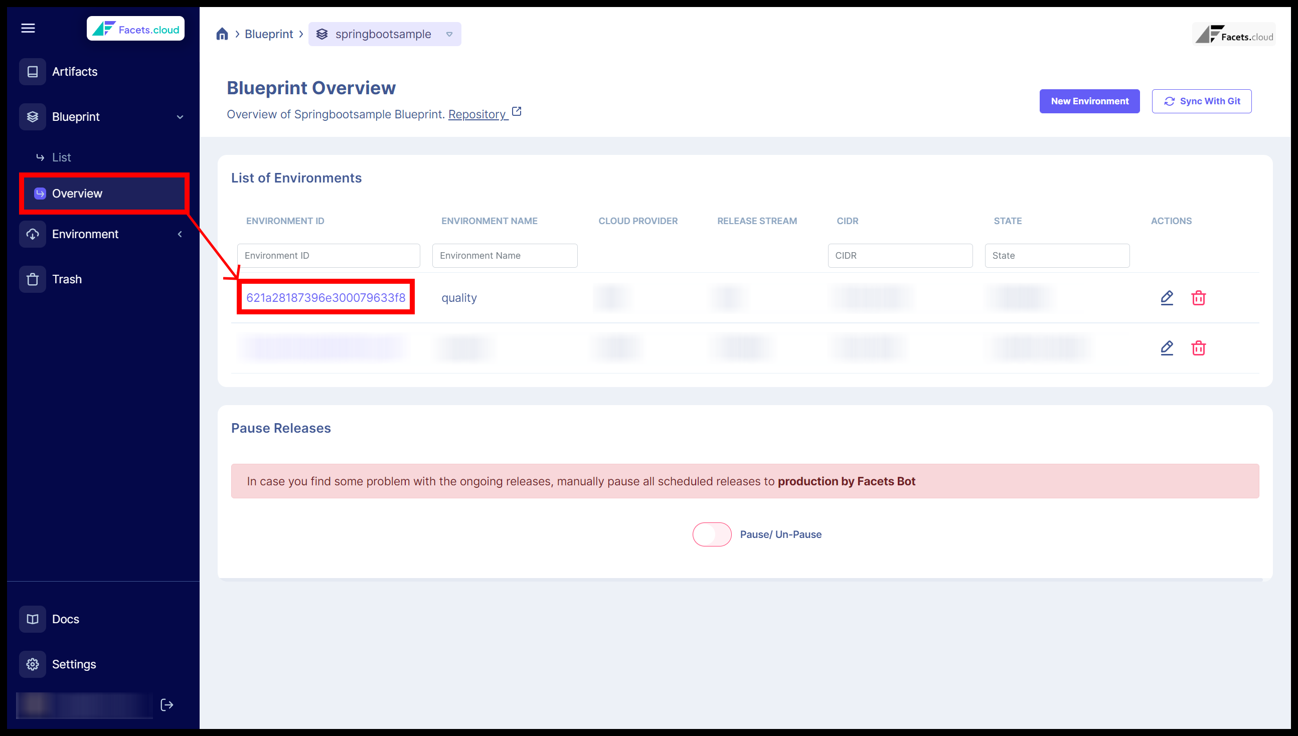The width and height of the screenshot is (1298, 736).
Task: Expand the Environment sidebar section
Action: pyautogui.click(x=180, y=234)
